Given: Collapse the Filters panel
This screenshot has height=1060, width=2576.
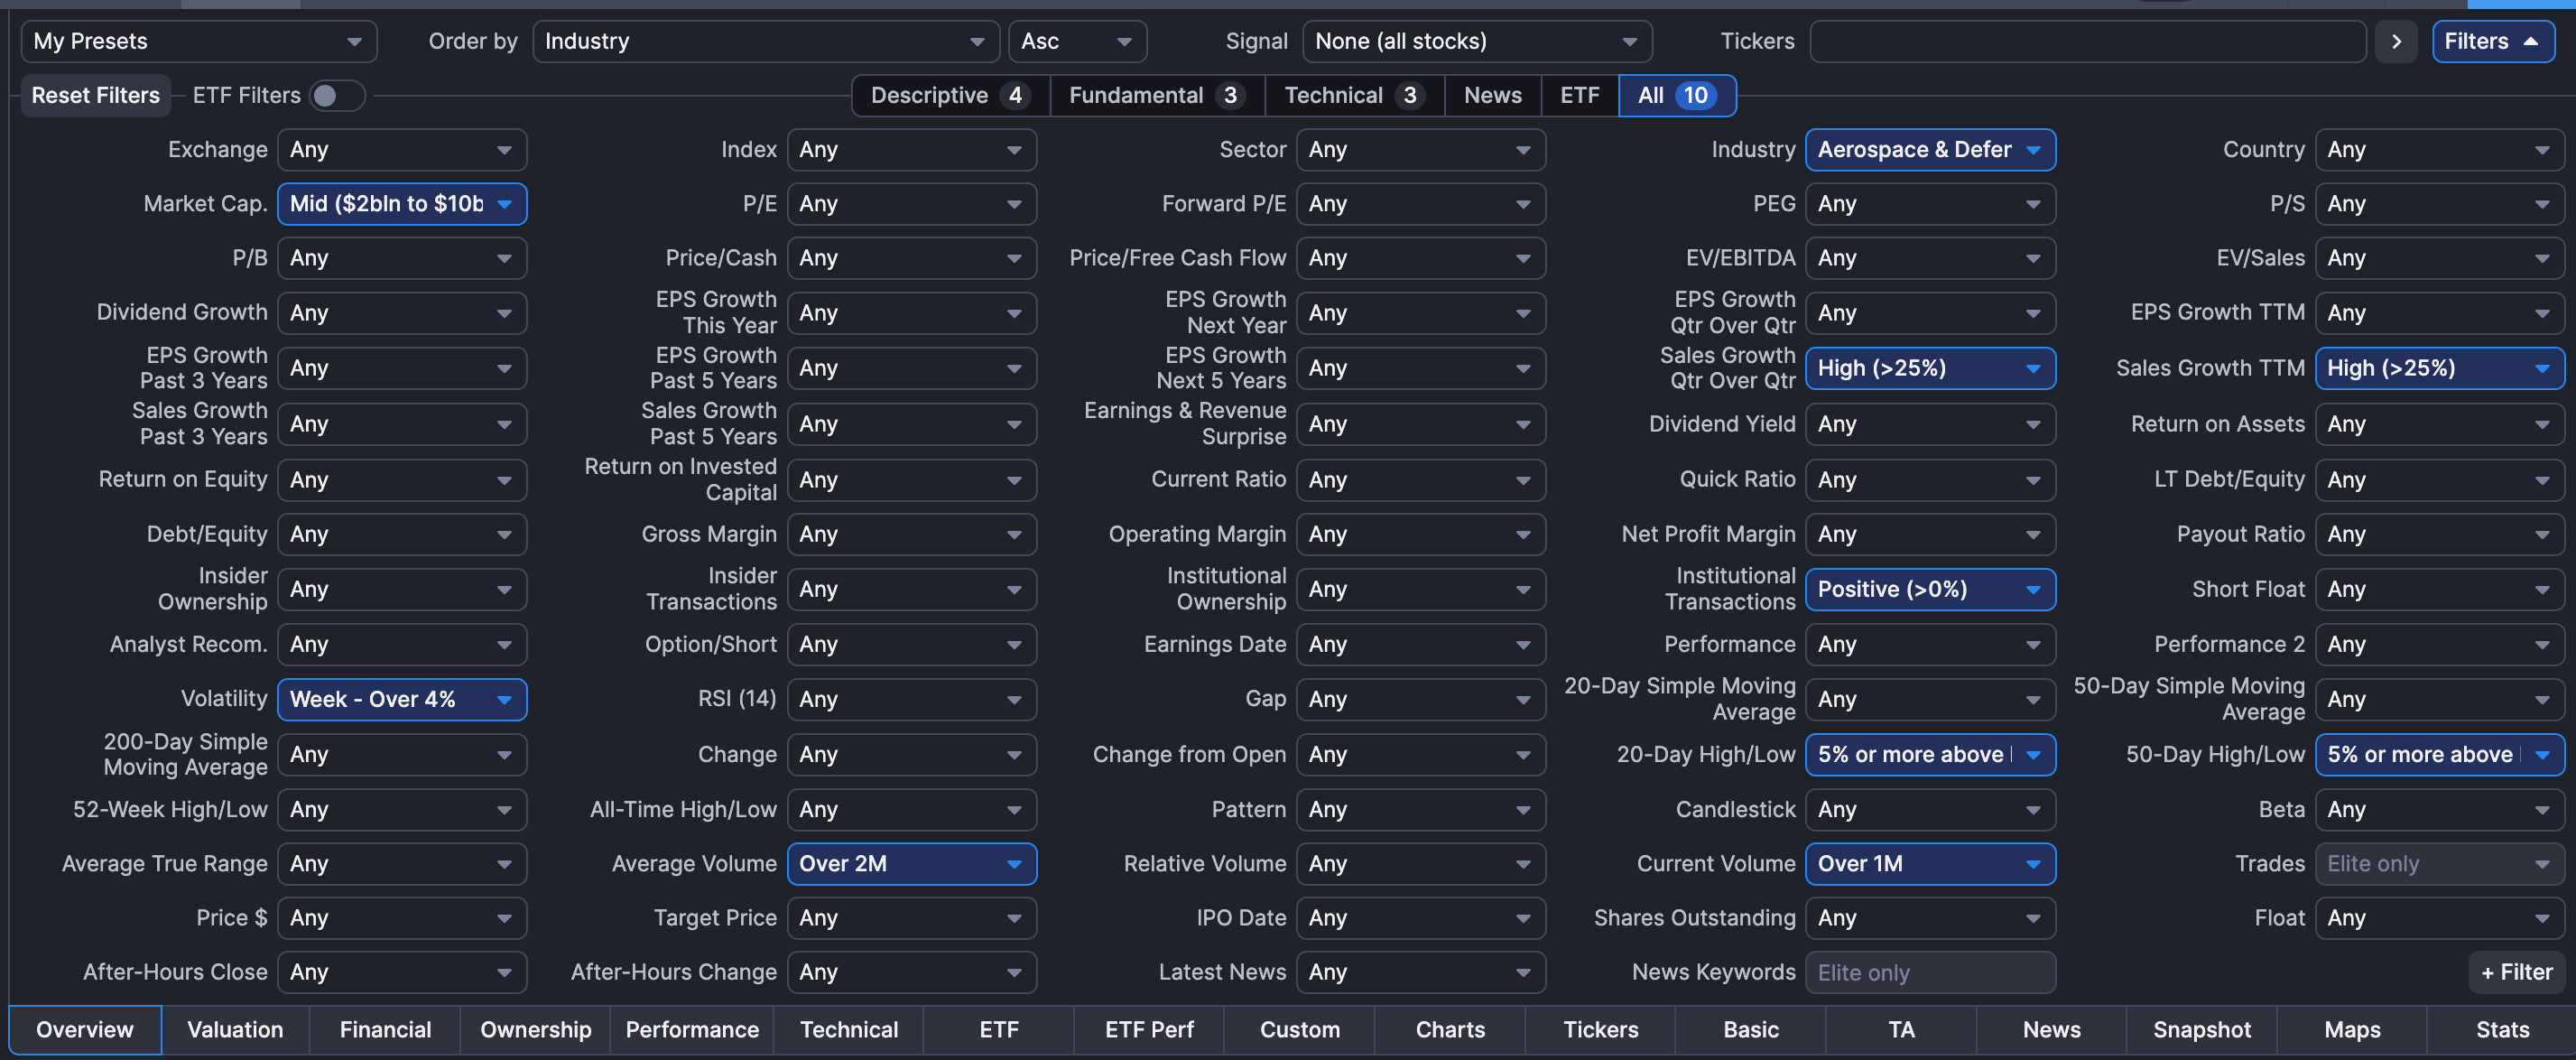Looking at the screenshot, I should pyautogui.click(x=2491, y=41).
